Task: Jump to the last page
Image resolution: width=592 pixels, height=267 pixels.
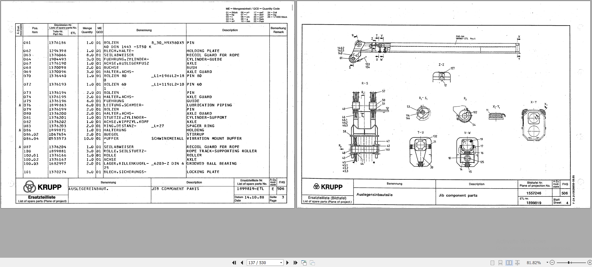Action: pyautogui.click(x=295, y=263)
